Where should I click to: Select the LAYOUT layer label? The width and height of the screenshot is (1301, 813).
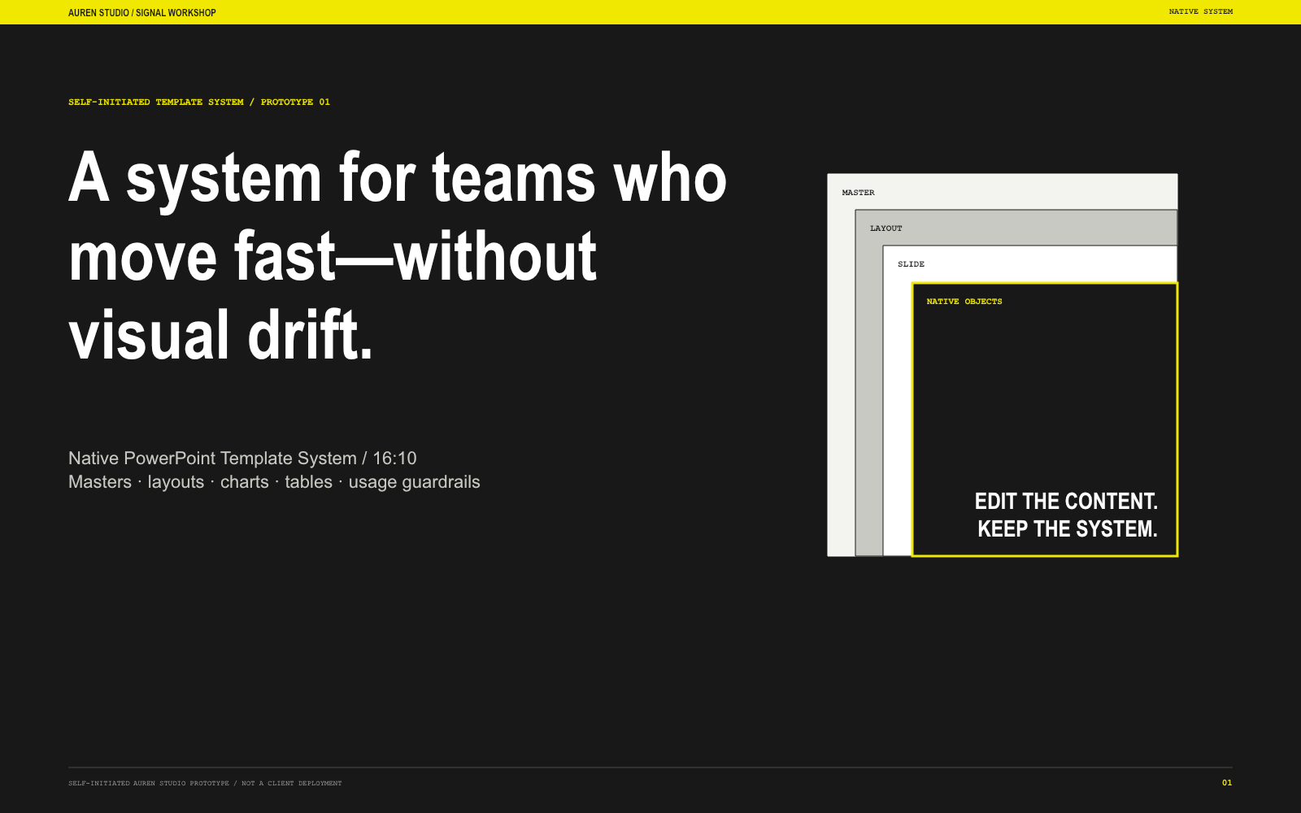click(885, 228)
